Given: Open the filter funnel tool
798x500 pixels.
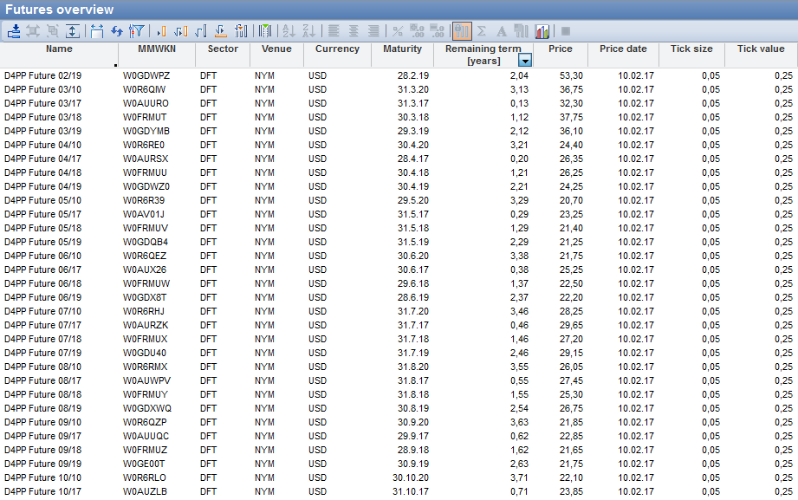Looking at the screenshot, I should click(137, 31).
